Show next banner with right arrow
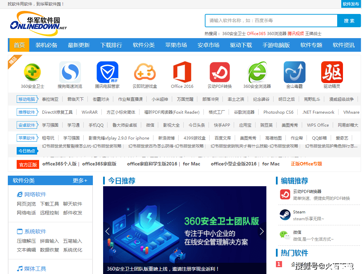The width and height of the screenshot is (362, 274). (x=262, y=231)
